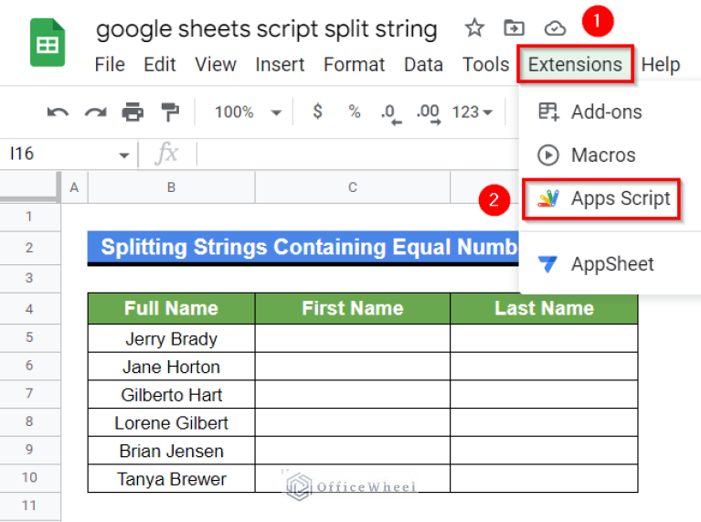The image size is (701, 522).
Task: Click the Google Sheets home logo
Action: click(x=48, y=43)
